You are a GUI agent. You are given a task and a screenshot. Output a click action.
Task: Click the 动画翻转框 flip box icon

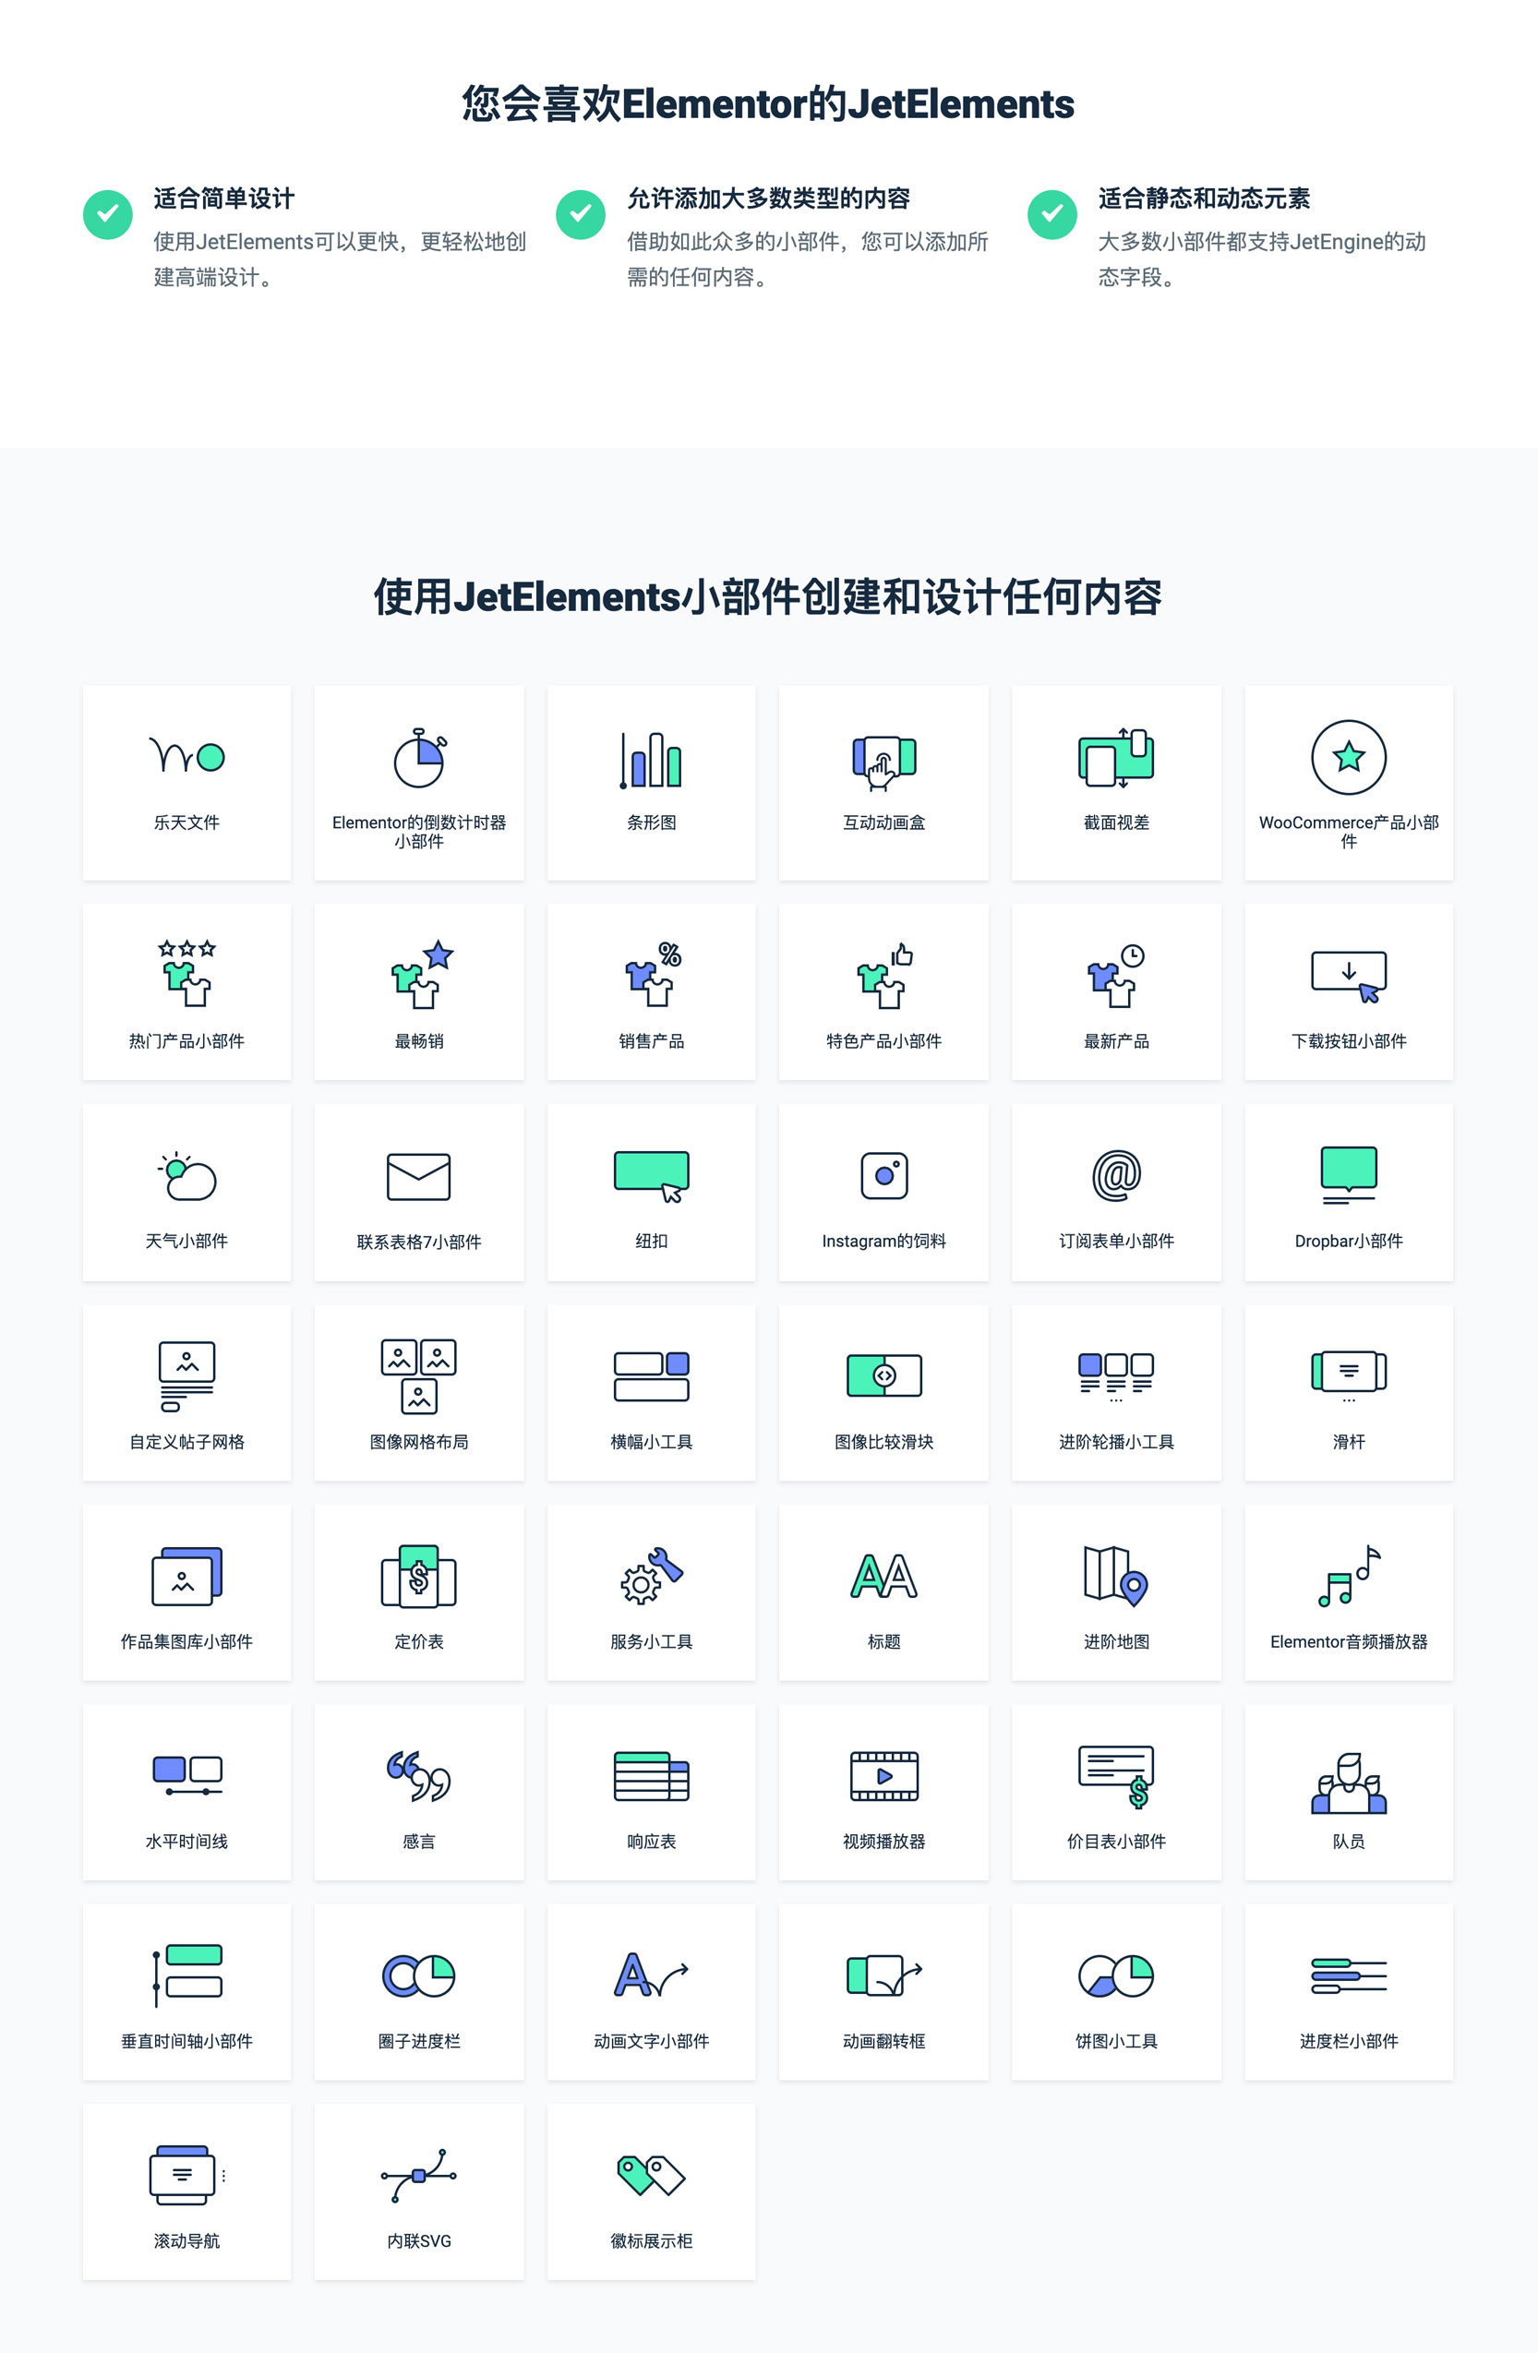click(883, 1975)
